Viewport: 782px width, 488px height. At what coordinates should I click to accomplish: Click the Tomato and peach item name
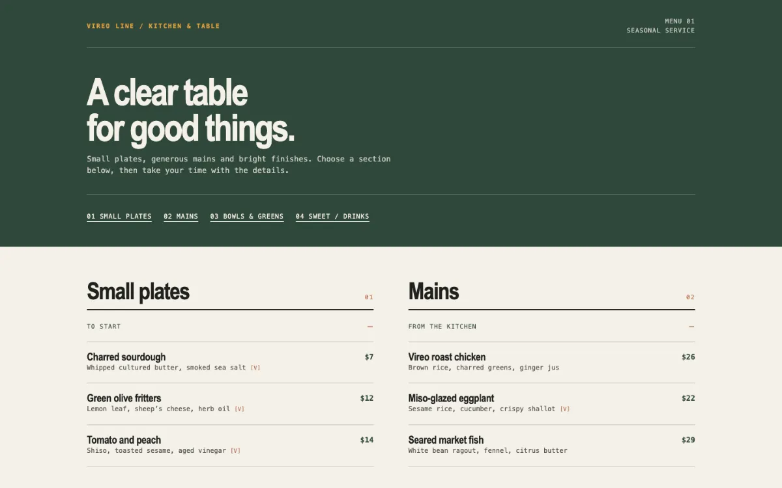click(124, 440)
